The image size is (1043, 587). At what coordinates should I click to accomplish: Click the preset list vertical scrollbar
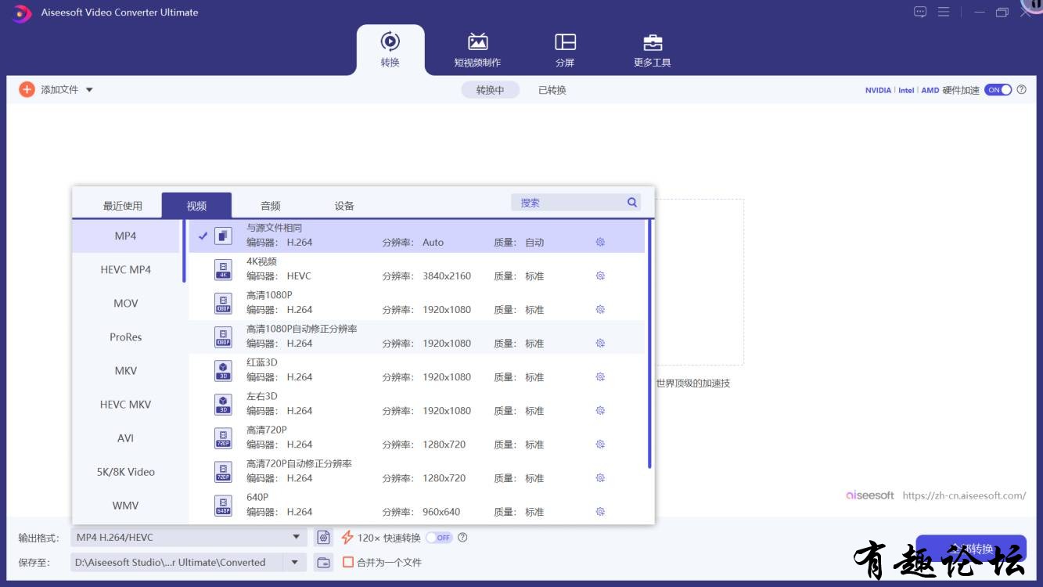pyautogui.click(x=649, y=344)
